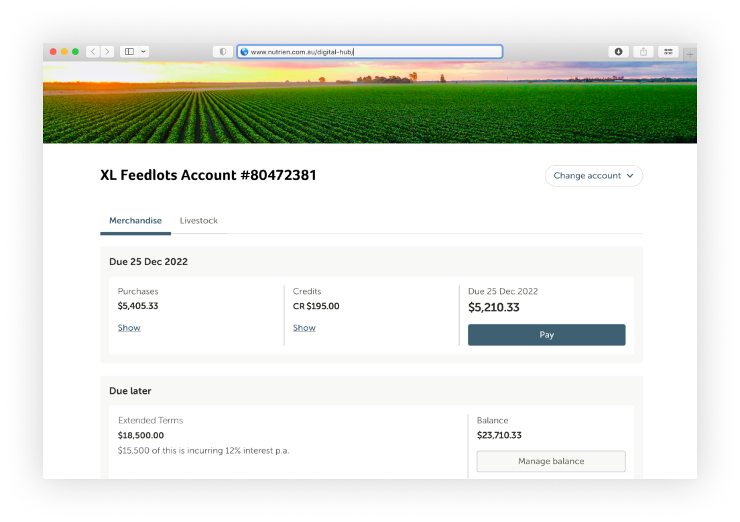Expand the sidebar options chevron
This screenshot has height=522, width=740.
144,52
